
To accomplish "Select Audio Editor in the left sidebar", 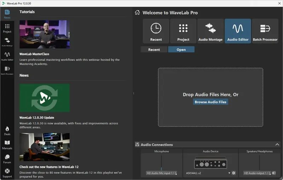I will click(7, 57).
